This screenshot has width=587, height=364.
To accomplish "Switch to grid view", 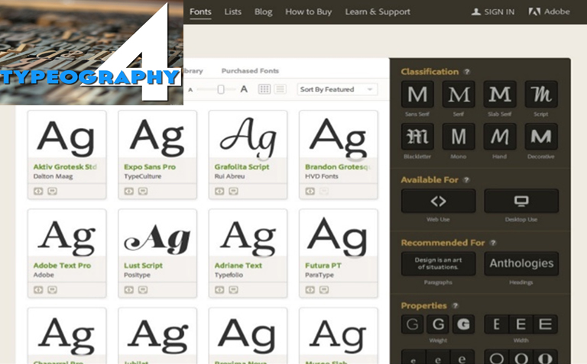I will (264, 89).
